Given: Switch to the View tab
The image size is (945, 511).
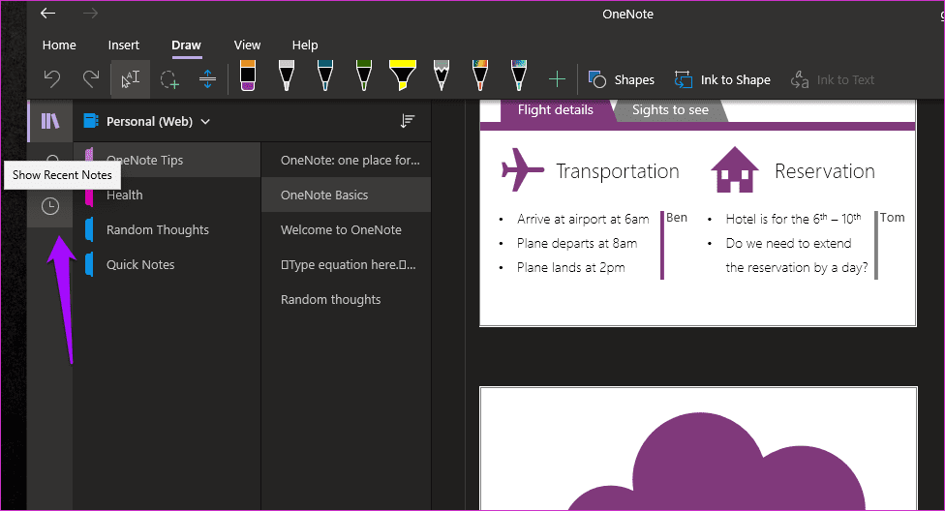Looking at the screenshot, I should [x=247, y=45].
